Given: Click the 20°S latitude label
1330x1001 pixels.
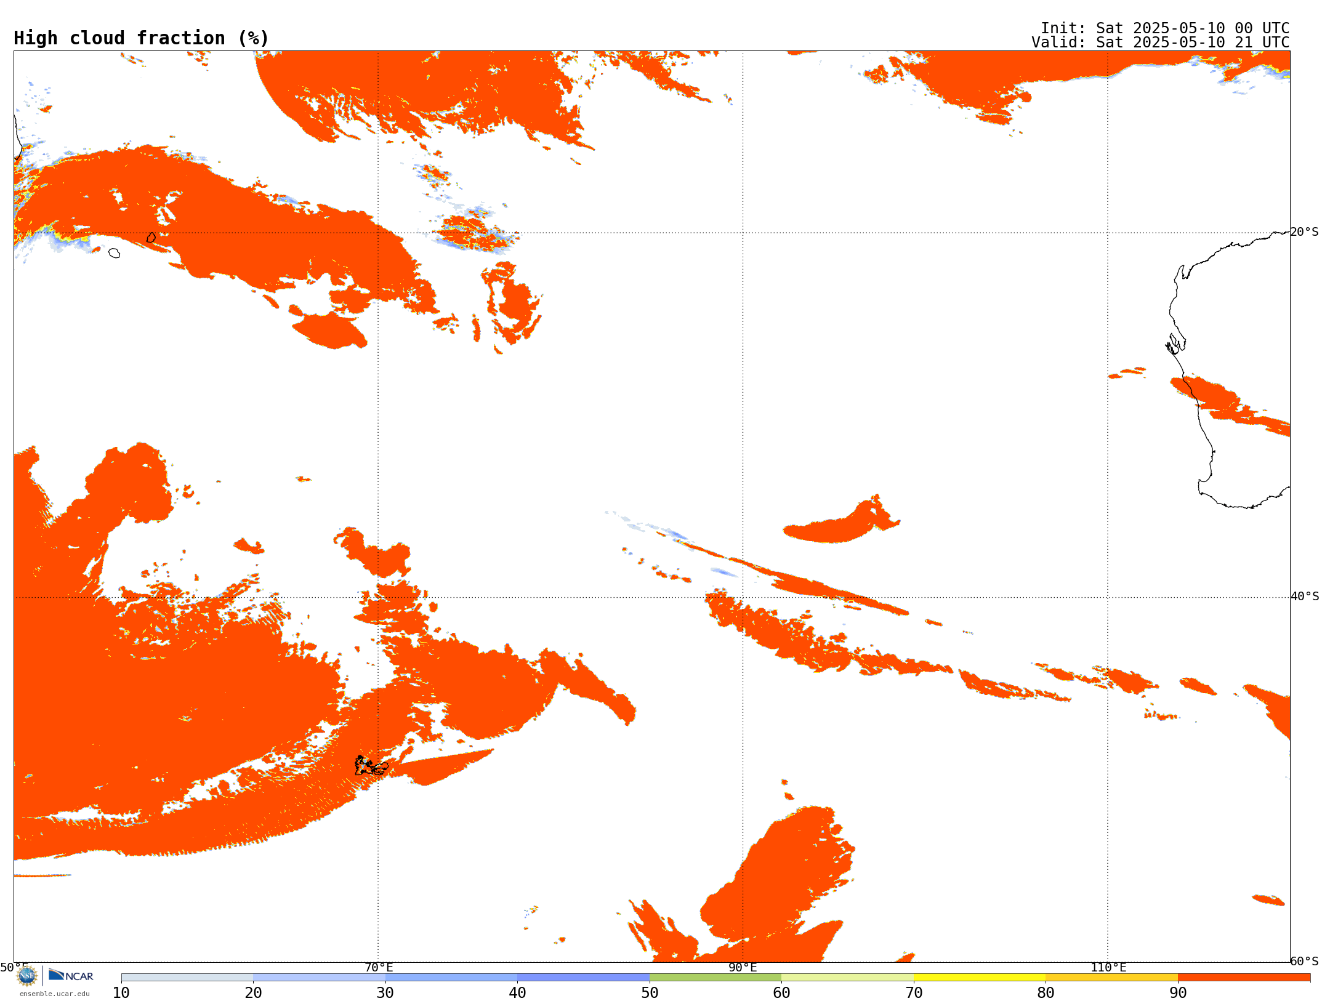Looking at the screenshot, I should coord(1305,232).
